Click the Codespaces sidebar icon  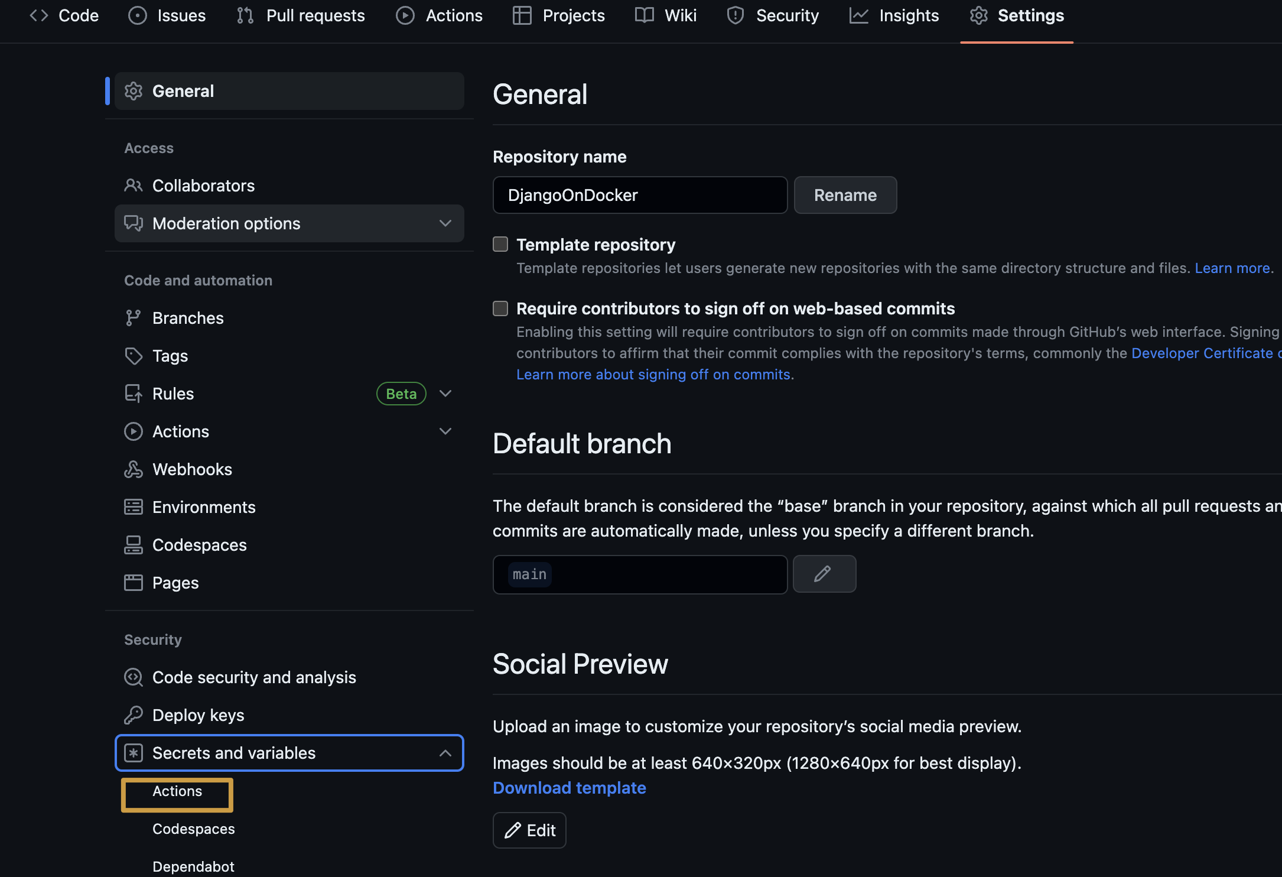point(134,545)
